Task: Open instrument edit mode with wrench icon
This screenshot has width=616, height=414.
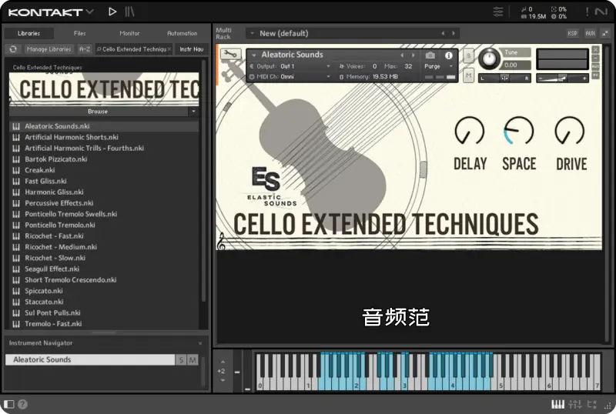Action: click(x=229, y=55)
